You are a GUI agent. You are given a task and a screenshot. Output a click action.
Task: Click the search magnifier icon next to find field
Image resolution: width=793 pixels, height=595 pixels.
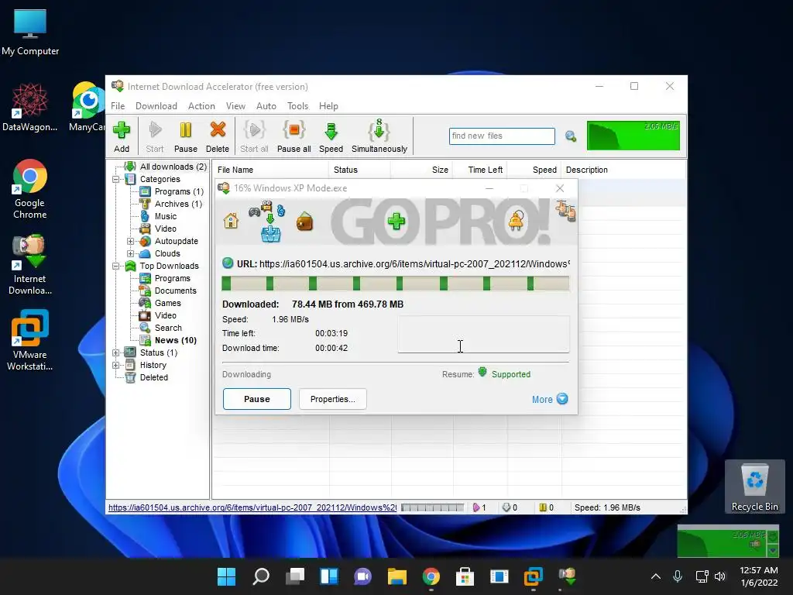point(571,136)
